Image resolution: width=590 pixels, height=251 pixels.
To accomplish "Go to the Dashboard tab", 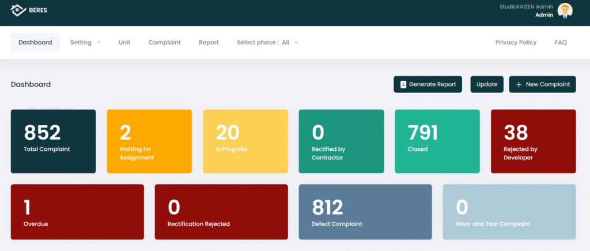I will tap(35, 43).
